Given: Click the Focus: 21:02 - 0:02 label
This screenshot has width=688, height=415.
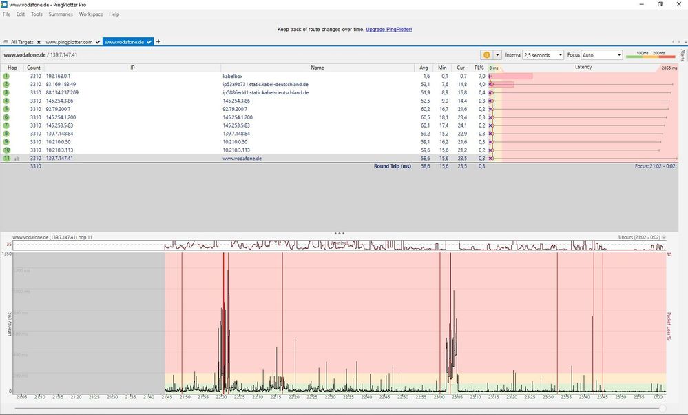Looking at the screenshot, I should (655, 166).
